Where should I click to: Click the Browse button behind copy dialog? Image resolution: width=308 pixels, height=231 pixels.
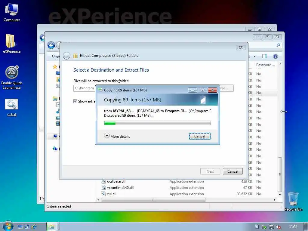coord(227,88)
